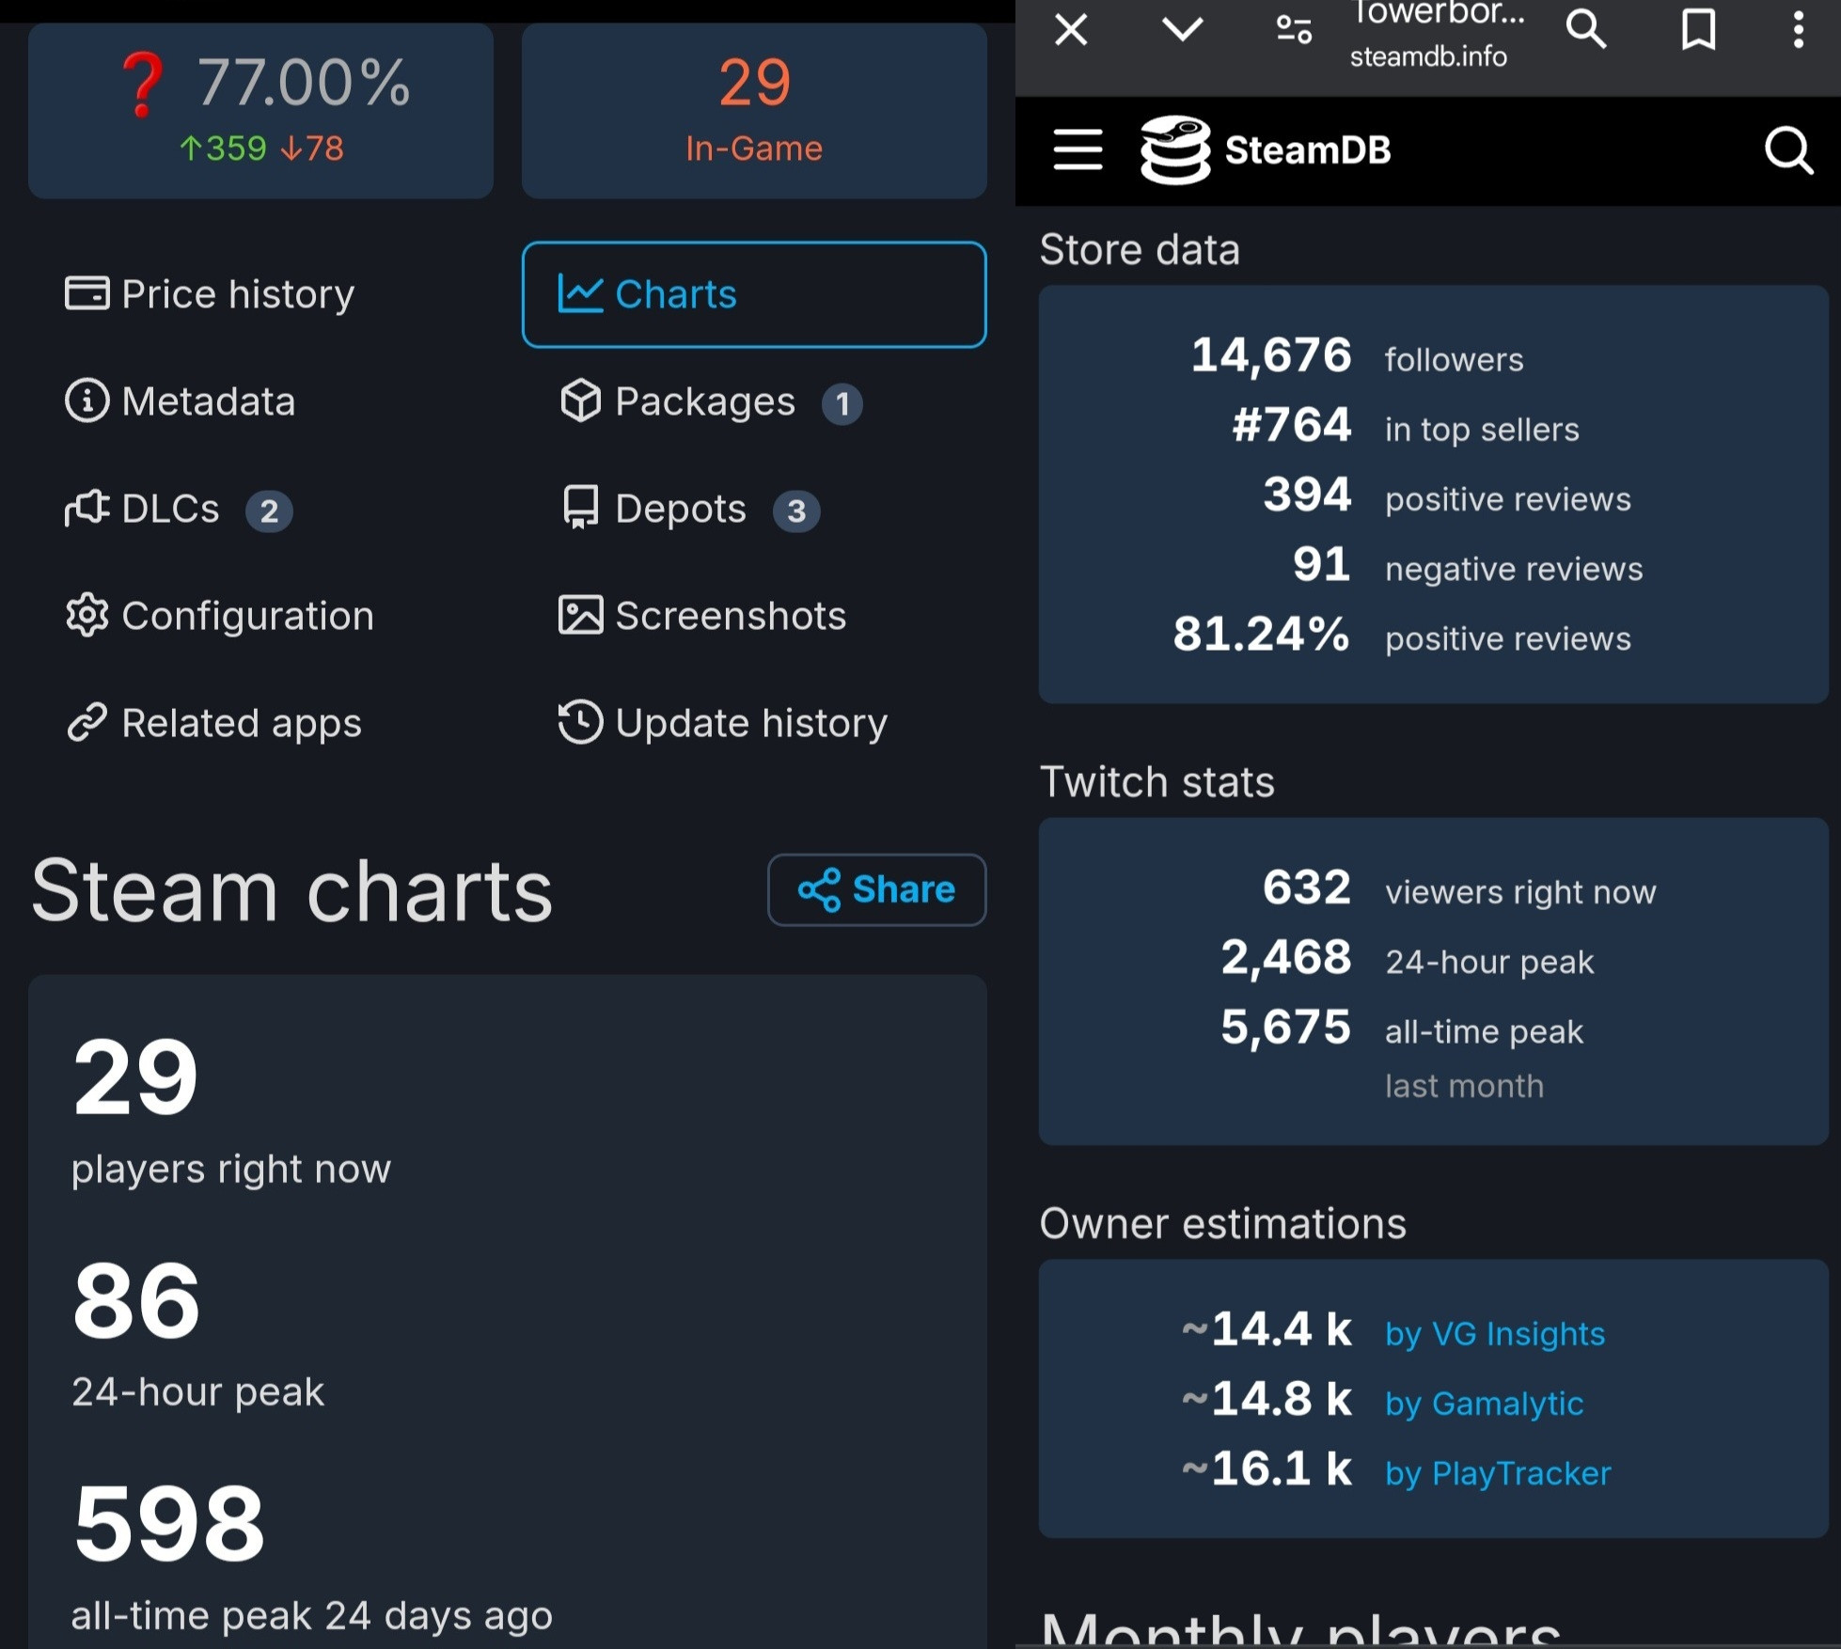The height and width of the screenshot is (1649, 1841).
Task: Click the 632 viewers right now row
Action: tap(1458, 888)
